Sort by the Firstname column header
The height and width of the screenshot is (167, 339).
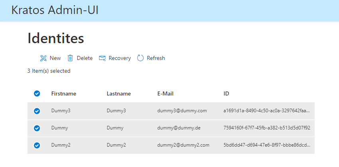click(63, 93)
